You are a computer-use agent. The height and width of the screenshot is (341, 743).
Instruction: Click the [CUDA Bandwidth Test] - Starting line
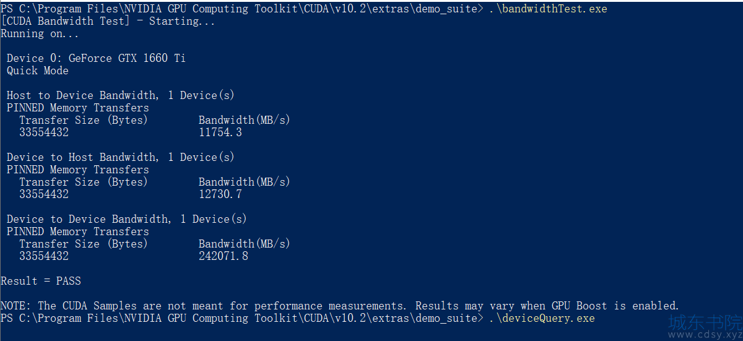[108, 21]
